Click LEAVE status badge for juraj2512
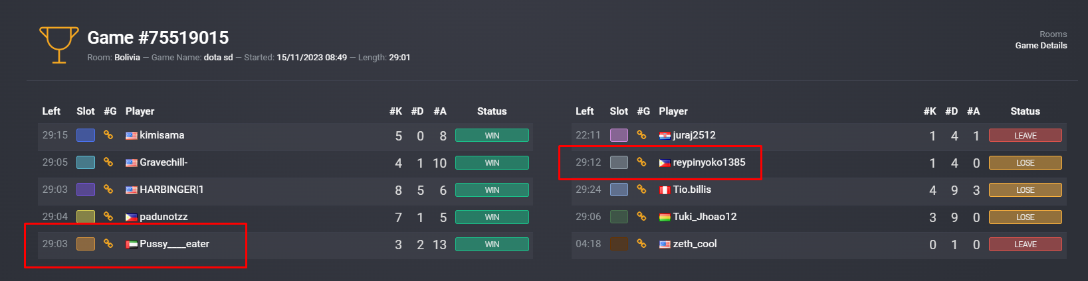 (x=1025, y=135)
